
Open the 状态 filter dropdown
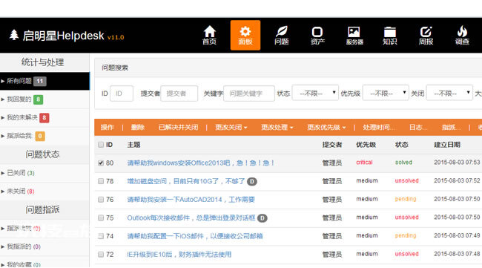315,93
